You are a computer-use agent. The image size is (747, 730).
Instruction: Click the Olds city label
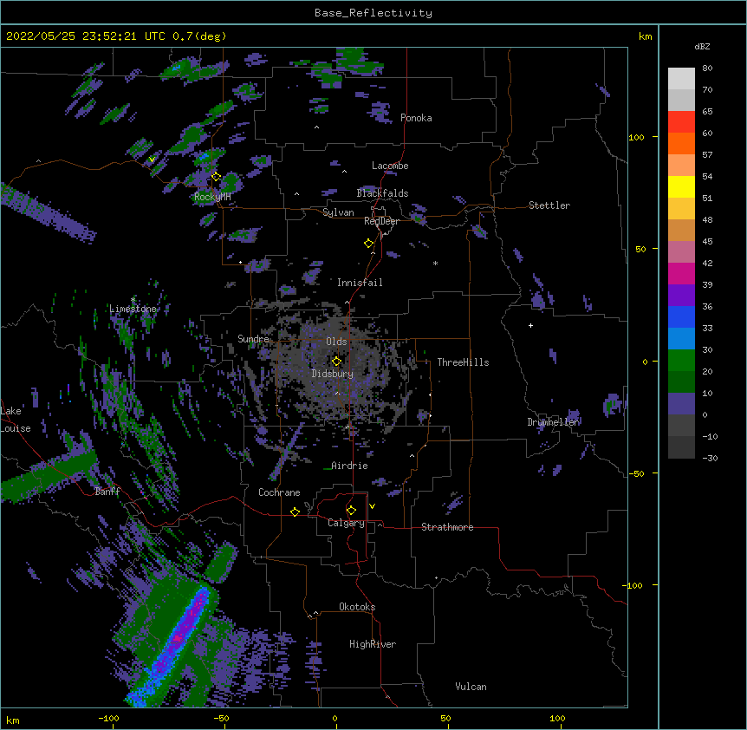[336, 342]
